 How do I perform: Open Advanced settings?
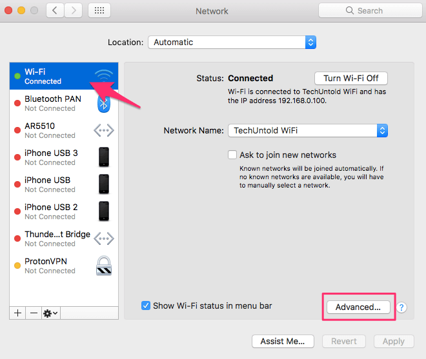pos(358,307)
